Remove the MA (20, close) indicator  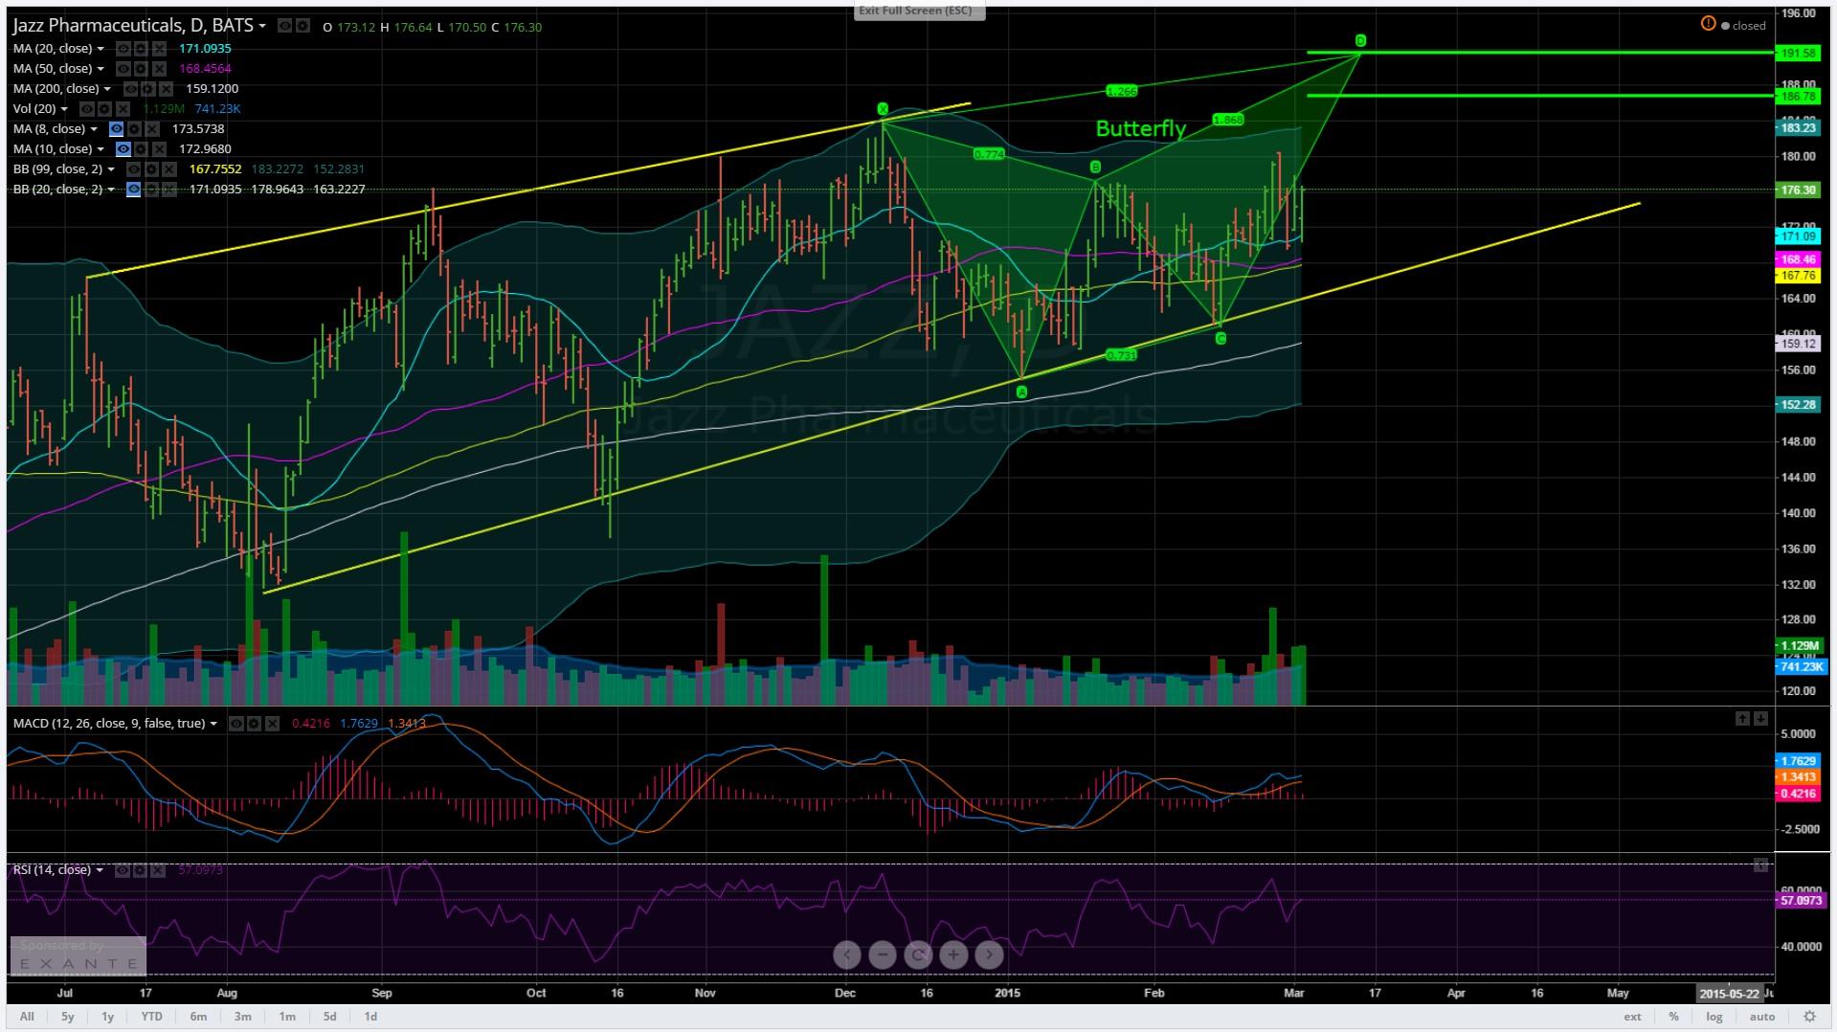pos(159,49)
